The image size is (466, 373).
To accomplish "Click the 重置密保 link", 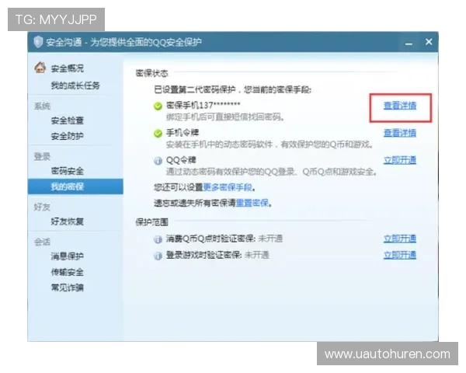I will (x=252, y=203).
